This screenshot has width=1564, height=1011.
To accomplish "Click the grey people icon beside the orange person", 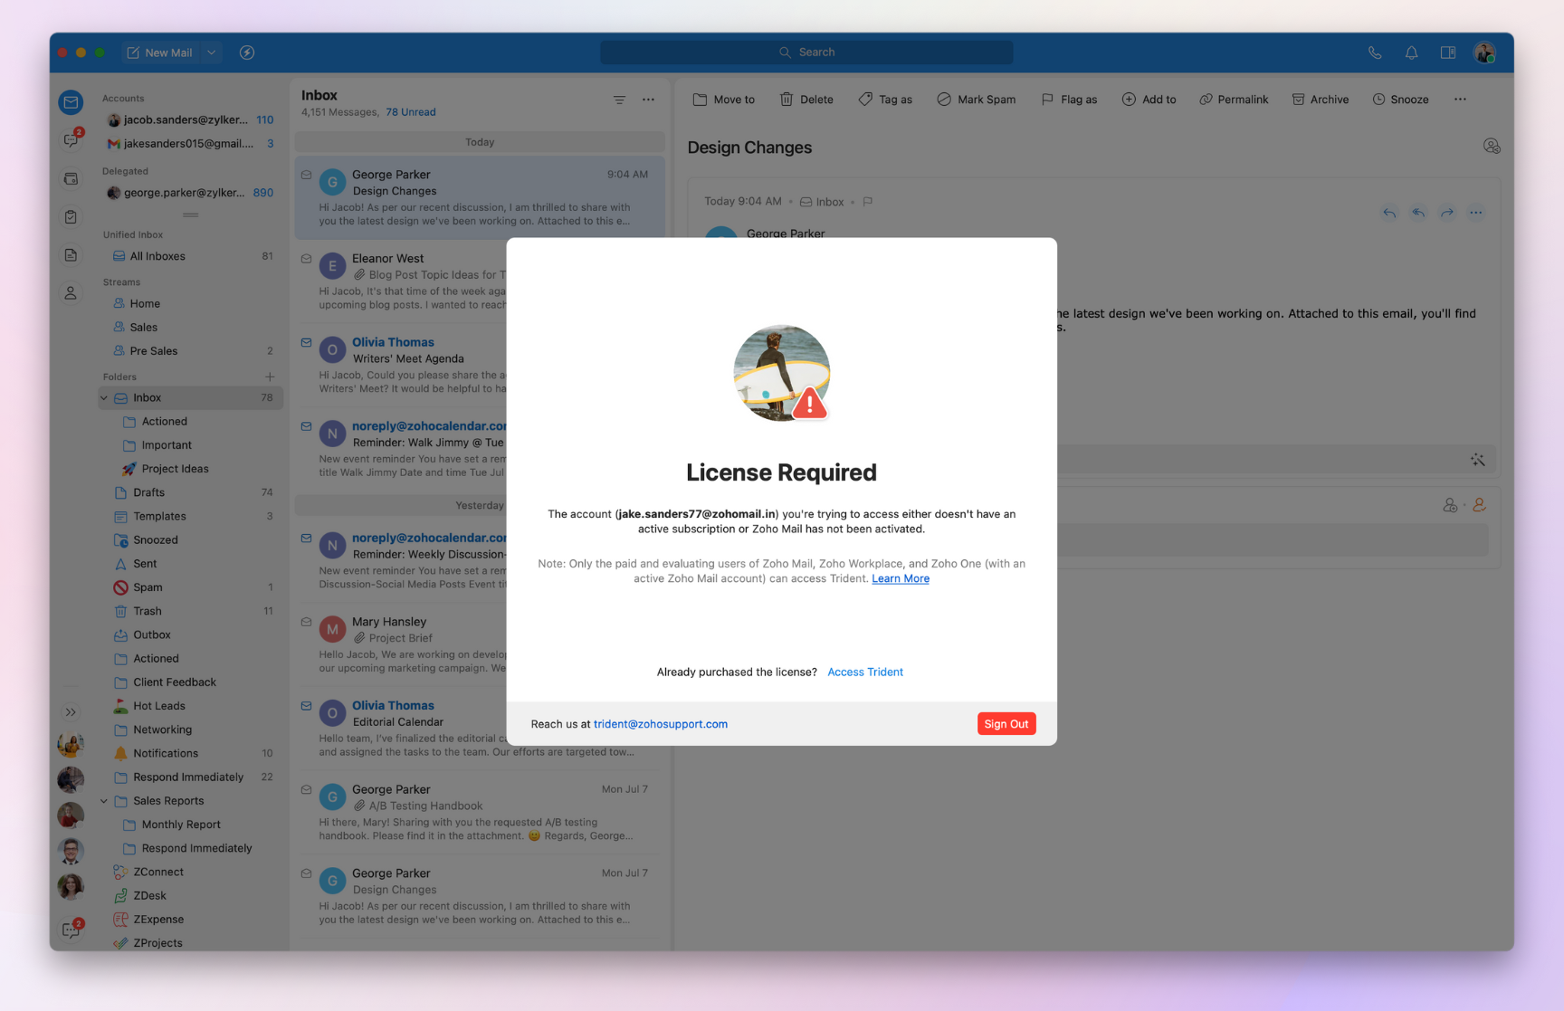I will 1450,505.
